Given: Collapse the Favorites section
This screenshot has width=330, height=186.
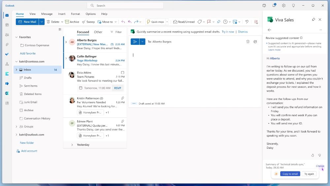Looking at the screenshot, I should (x=16, y=37).
